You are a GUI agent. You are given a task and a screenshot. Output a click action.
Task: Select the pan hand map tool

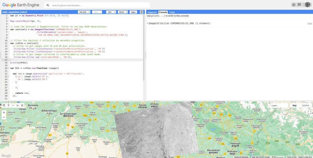pos(4,105)
